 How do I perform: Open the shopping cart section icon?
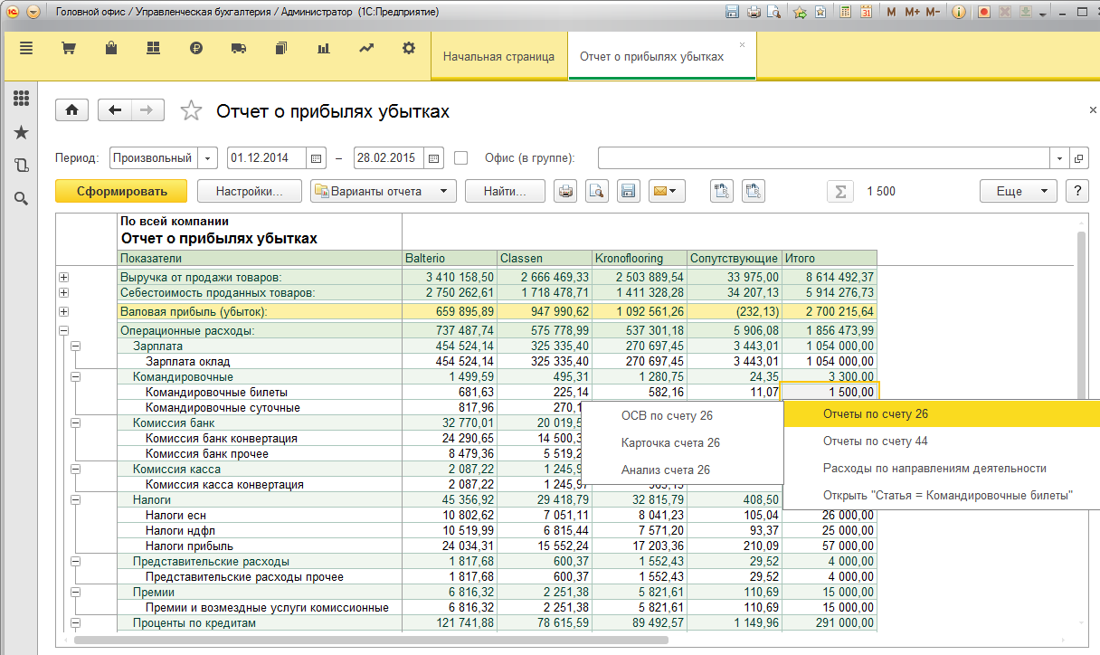68,49
